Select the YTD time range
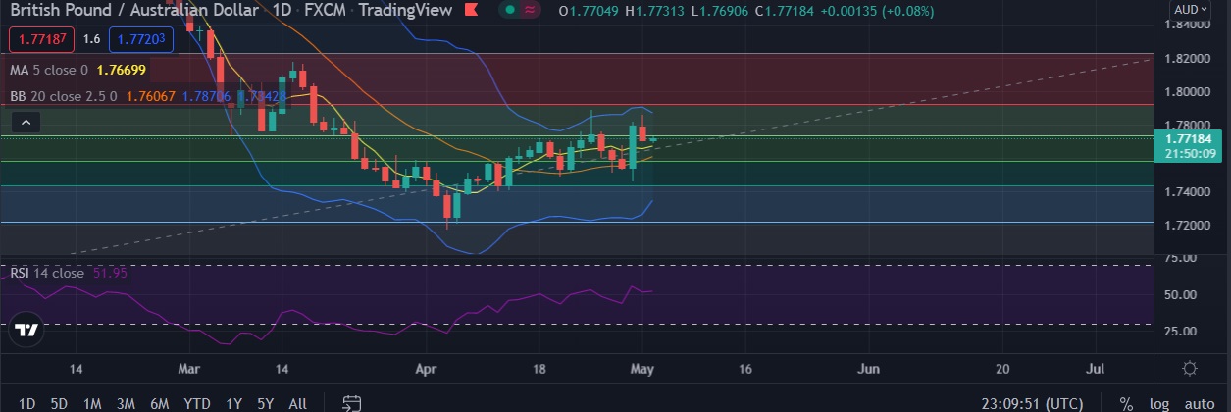Screen dimensions: 1231x412 pyautogui.click(x=196, y=403)
